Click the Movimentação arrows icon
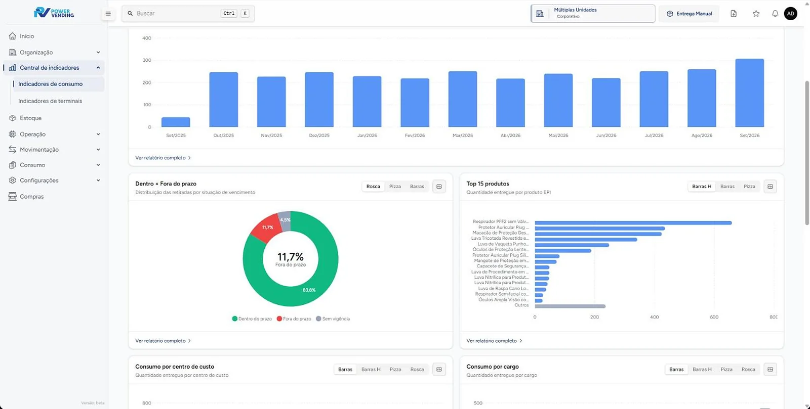 (x=13, y=150)
